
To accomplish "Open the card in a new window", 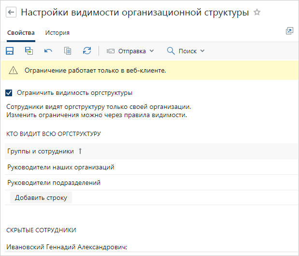I will point(289,31).
